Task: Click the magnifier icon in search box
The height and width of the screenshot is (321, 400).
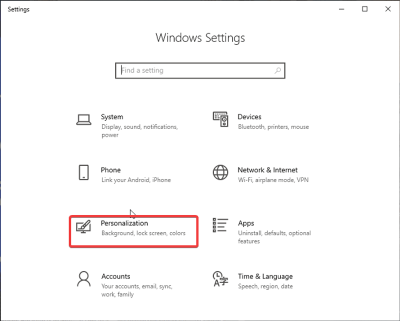Action: [x=277, y=70]
